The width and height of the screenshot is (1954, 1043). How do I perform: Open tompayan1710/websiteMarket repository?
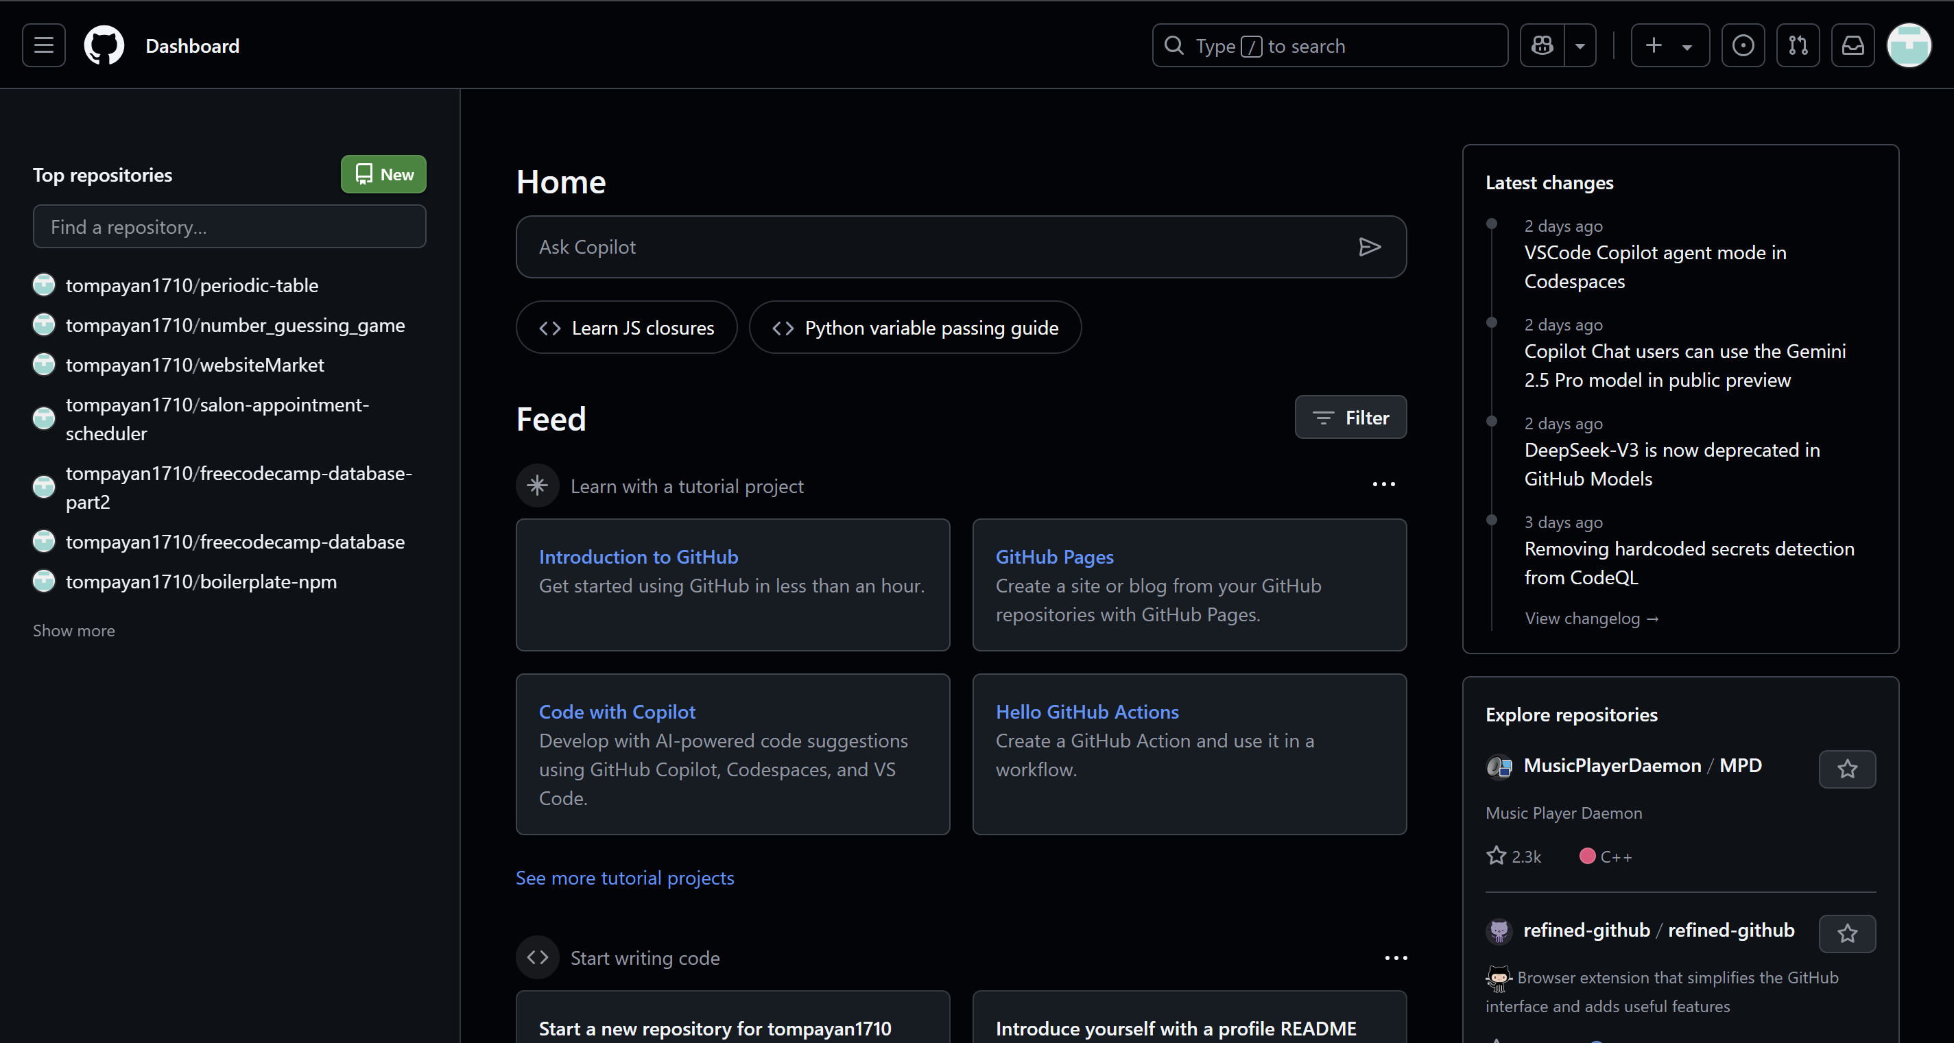tap(195, 365)
